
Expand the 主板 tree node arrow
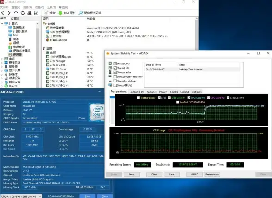[x=2, y=58]
